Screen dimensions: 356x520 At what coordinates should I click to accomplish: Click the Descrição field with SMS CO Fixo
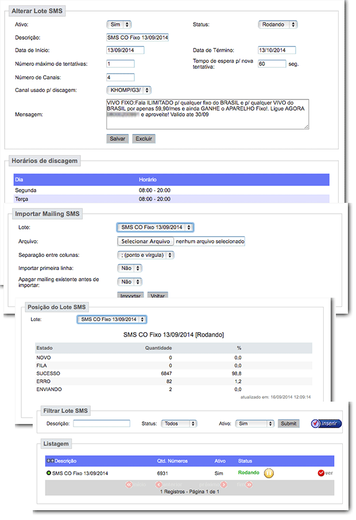click(x=138, y=37)
